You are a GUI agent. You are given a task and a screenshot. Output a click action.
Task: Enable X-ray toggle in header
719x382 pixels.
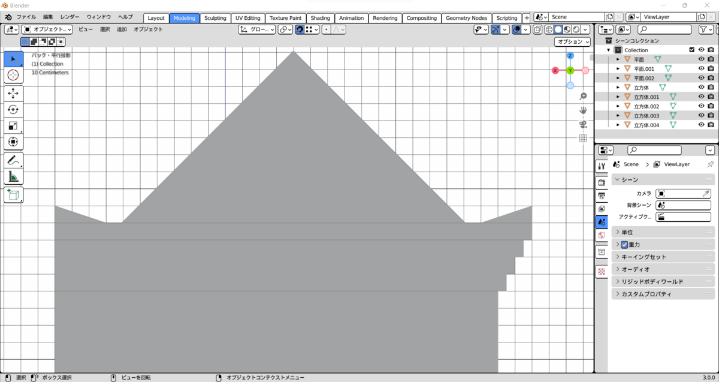pyautogui.click(x=537, y=29)
